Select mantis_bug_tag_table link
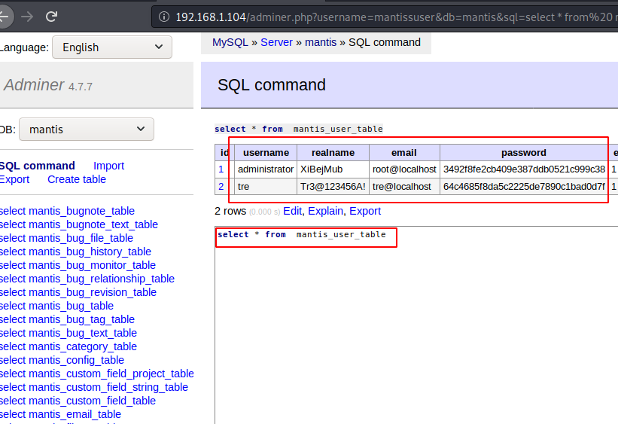The height and width of the screenshot is (424, 618). pos(81,319)
